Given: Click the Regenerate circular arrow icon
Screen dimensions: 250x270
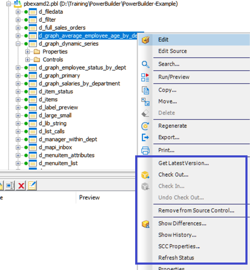Looking at the screenshot, I should tap(145, 126).
